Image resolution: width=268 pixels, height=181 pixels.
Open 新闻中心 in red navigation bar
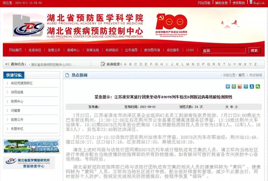coord(73,50)
